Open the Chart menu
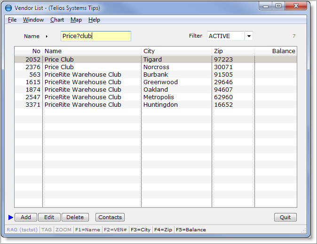317x244 pixels. tap(57, 20)
